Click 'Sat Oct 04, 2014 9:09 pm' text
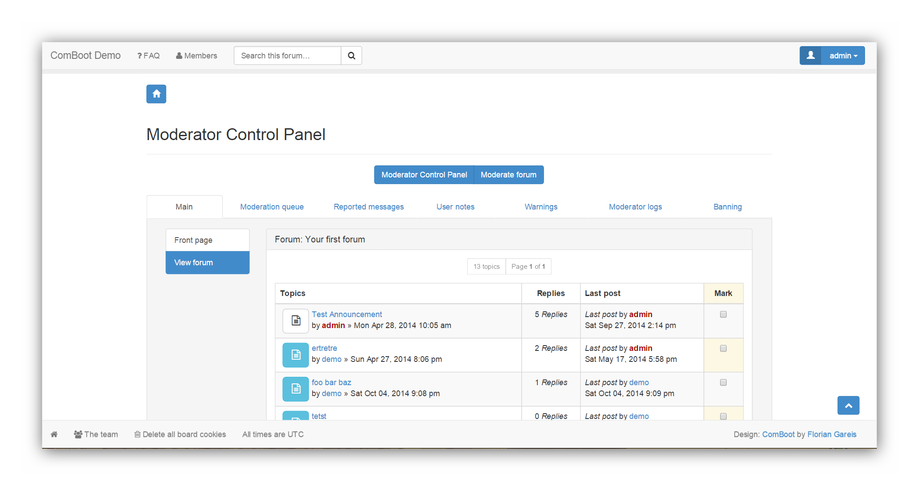Image resolution: width=919 pixels, height=491 pixels. pos(630,394)
